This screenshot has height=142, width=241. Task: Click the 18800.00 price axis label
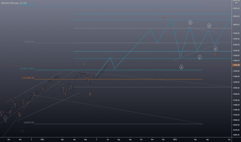click(x=236, y=16)
